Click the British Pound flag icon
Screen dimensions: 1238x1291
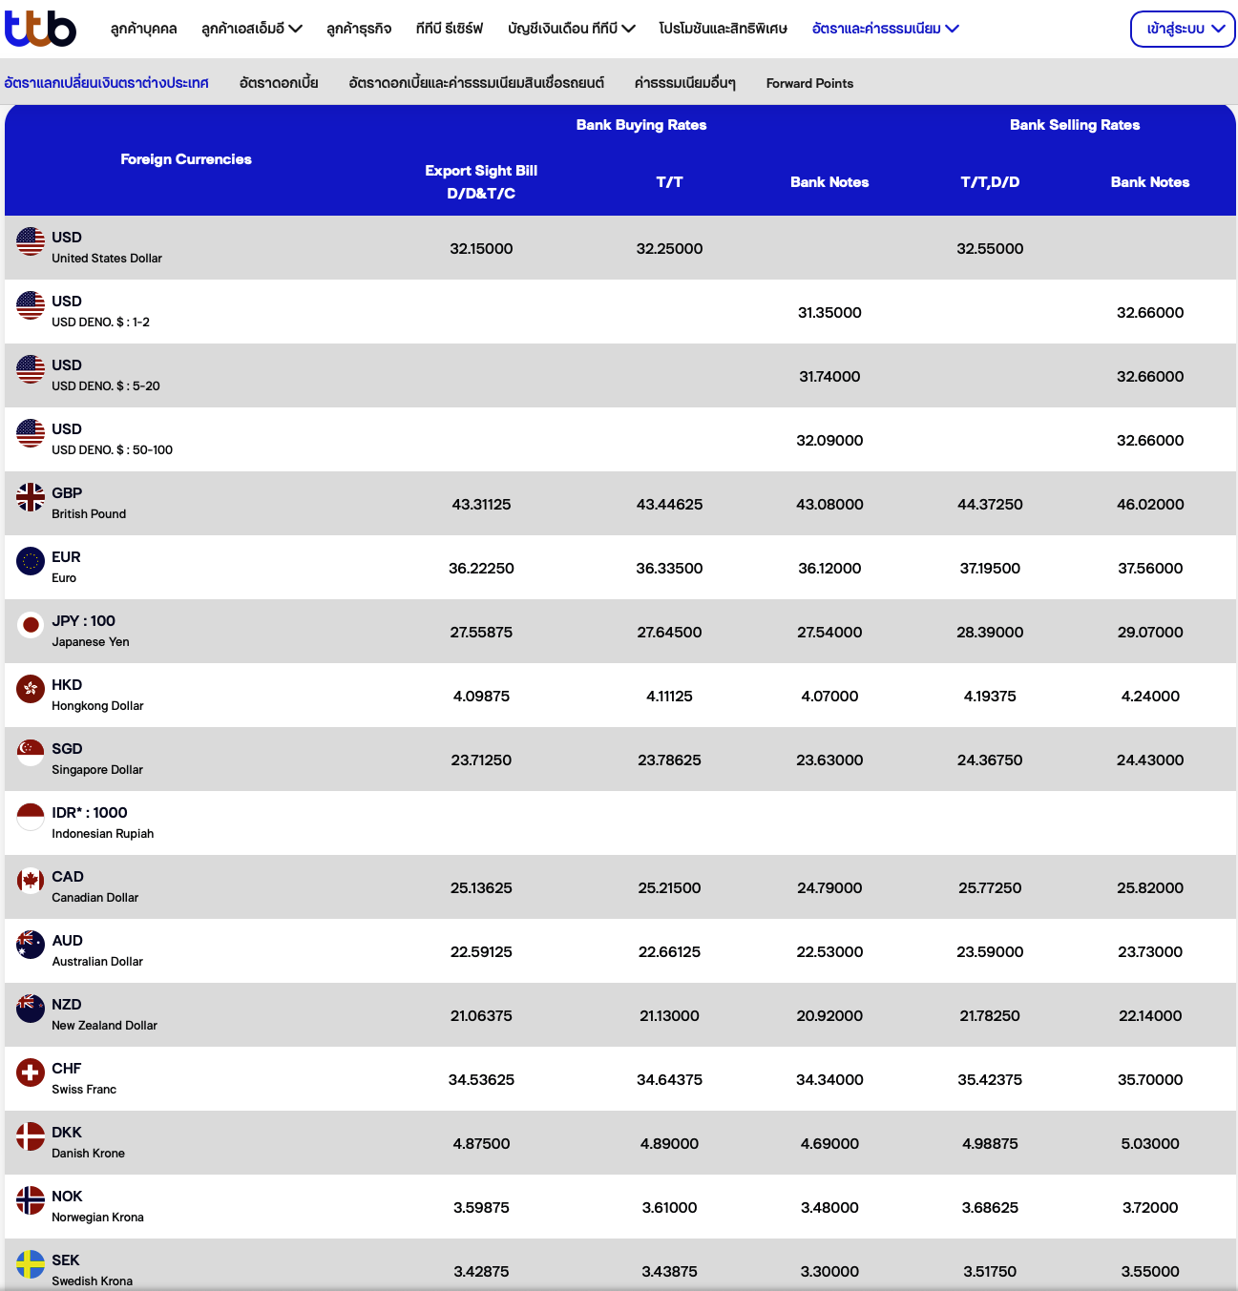[31, 497]
